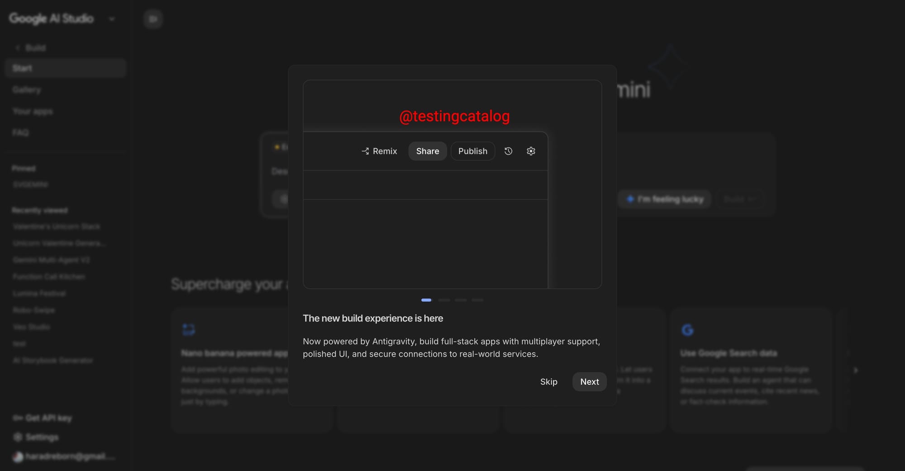Skip the new build experience tour
This screenshot has height=471, width=905.
pos(548,382)
